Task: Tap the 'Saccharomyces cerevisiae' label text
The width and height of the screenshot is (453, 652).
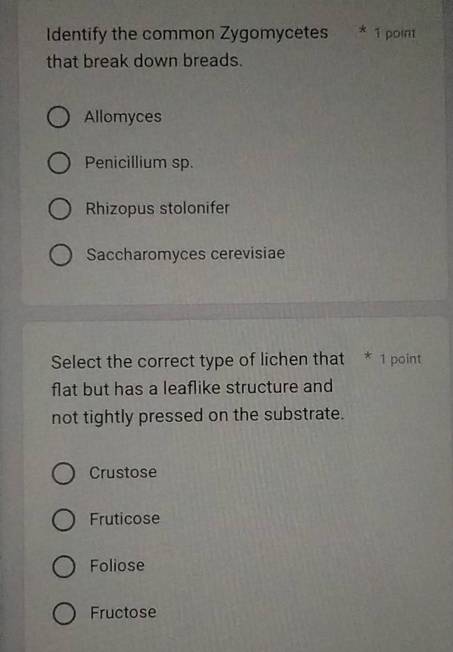Action: [x=186, y=254]
